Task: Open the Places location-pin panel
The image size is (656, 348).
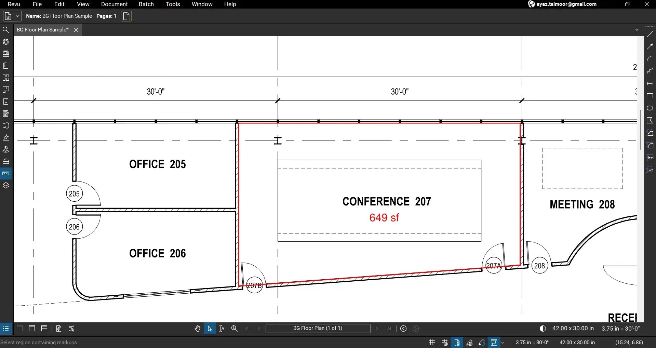Action: [x=6, y=149]
